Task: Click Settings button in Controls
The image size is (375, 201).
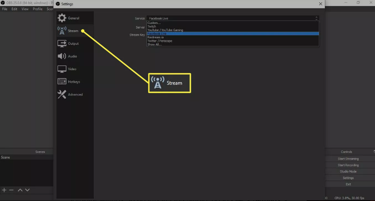Action: (x=348, y=178)
